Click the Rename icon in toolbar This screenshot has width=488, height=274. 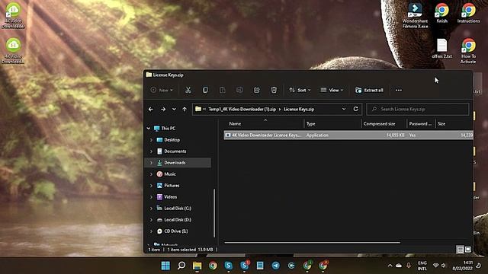pyautogui.click(x=239, y=90)
